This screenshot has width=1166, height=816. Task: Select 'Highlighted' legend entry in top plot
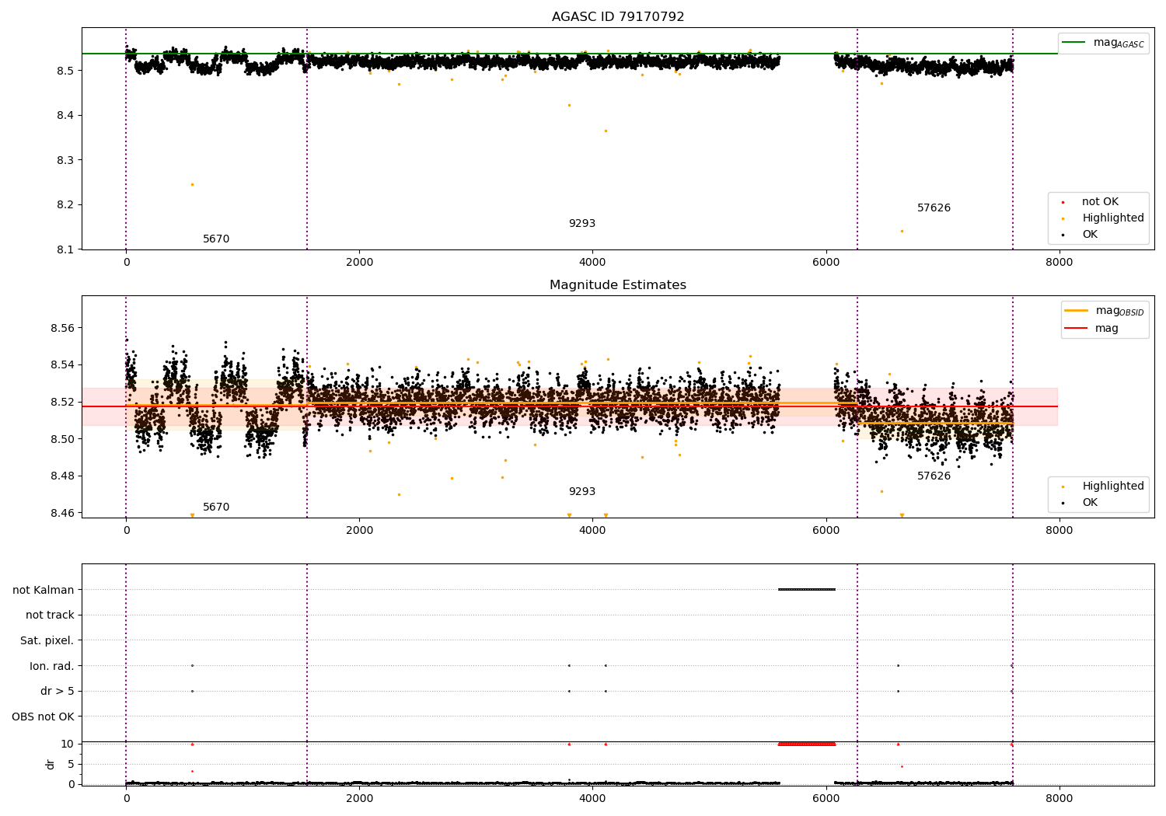point(1112,218)
